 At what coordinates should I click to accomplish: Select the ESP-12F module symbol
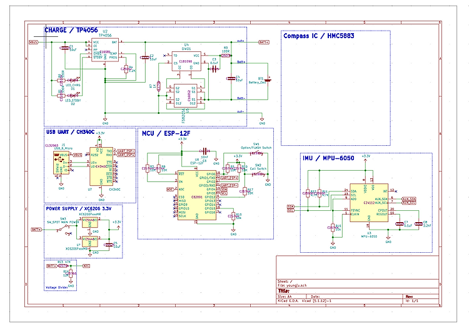[197, 195]
